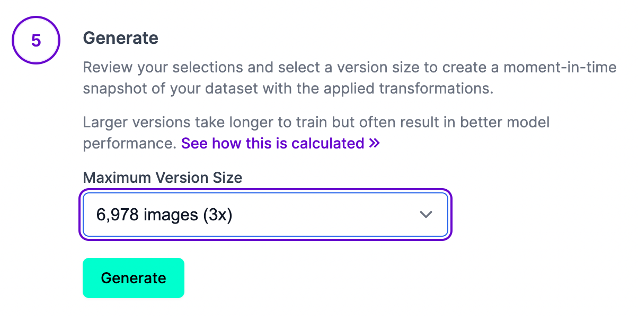Viewport: 638px width, 316px height.
Task: Click the double chevron after the calculation link
Action: 374,143
